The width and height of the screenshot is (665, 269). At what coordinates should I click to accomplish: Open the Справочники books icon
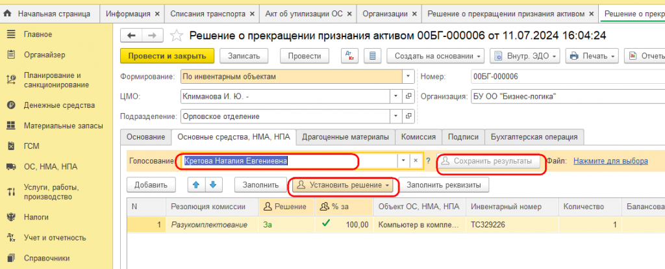point(12,258)
